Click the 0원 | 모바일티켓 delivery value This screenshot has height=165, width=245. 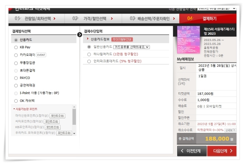[x=209, y=106]
